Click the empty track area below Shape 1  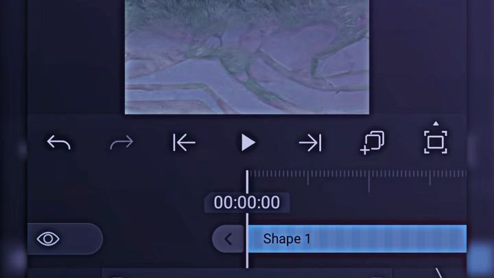point(357,260)
